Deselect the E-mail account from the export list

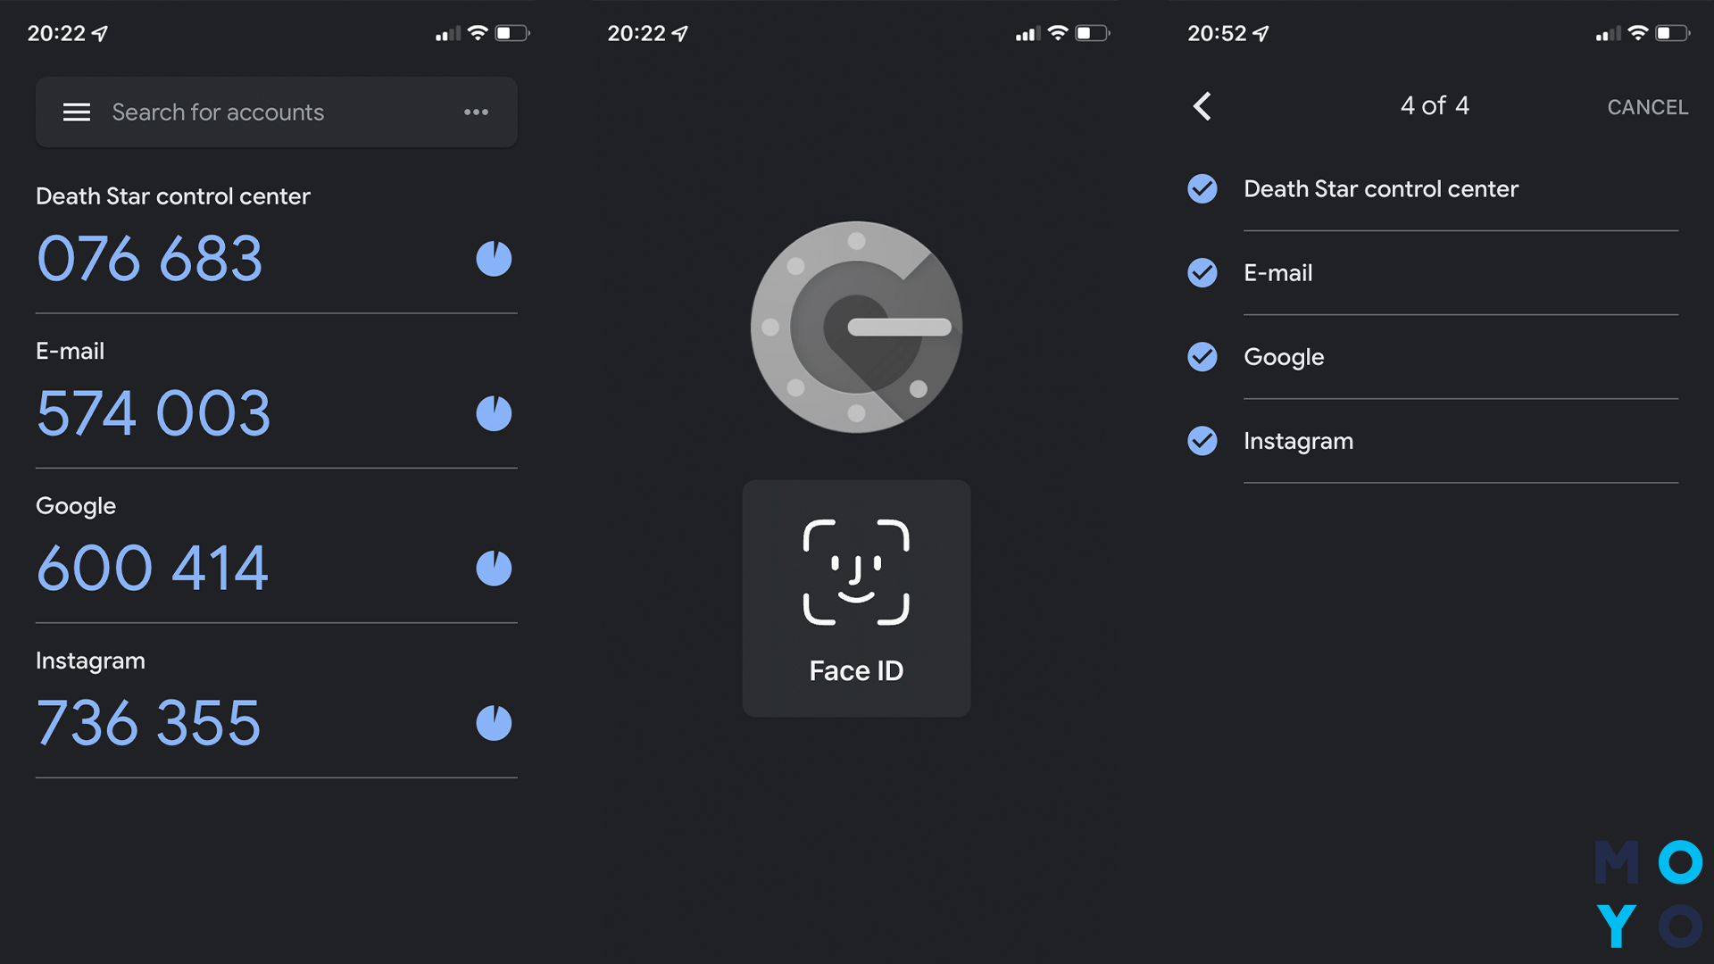click(1202, 273)
